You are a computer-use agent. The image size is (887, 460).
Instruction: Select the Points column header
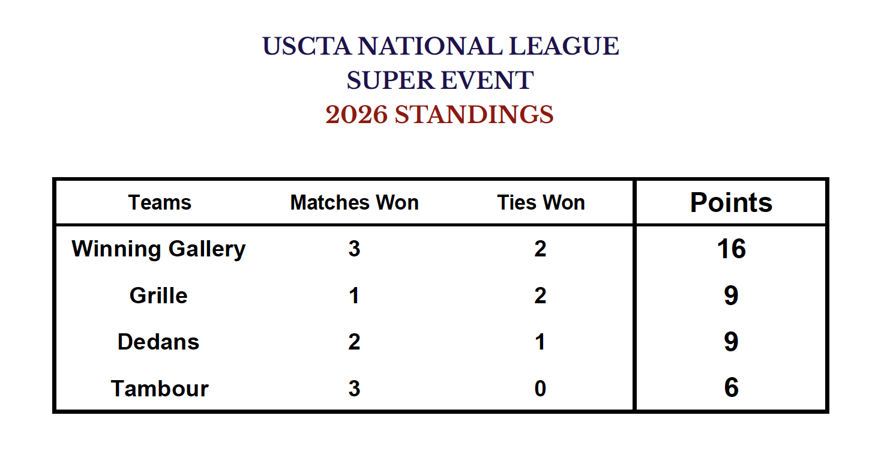tap(731, 203)
